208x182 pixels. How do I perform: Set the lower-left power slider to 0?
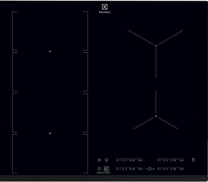(118, 169)
